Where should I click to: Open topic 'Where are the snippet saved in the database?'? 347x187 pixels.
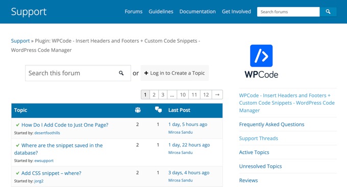pyautogui.click(x=58, y=149)
